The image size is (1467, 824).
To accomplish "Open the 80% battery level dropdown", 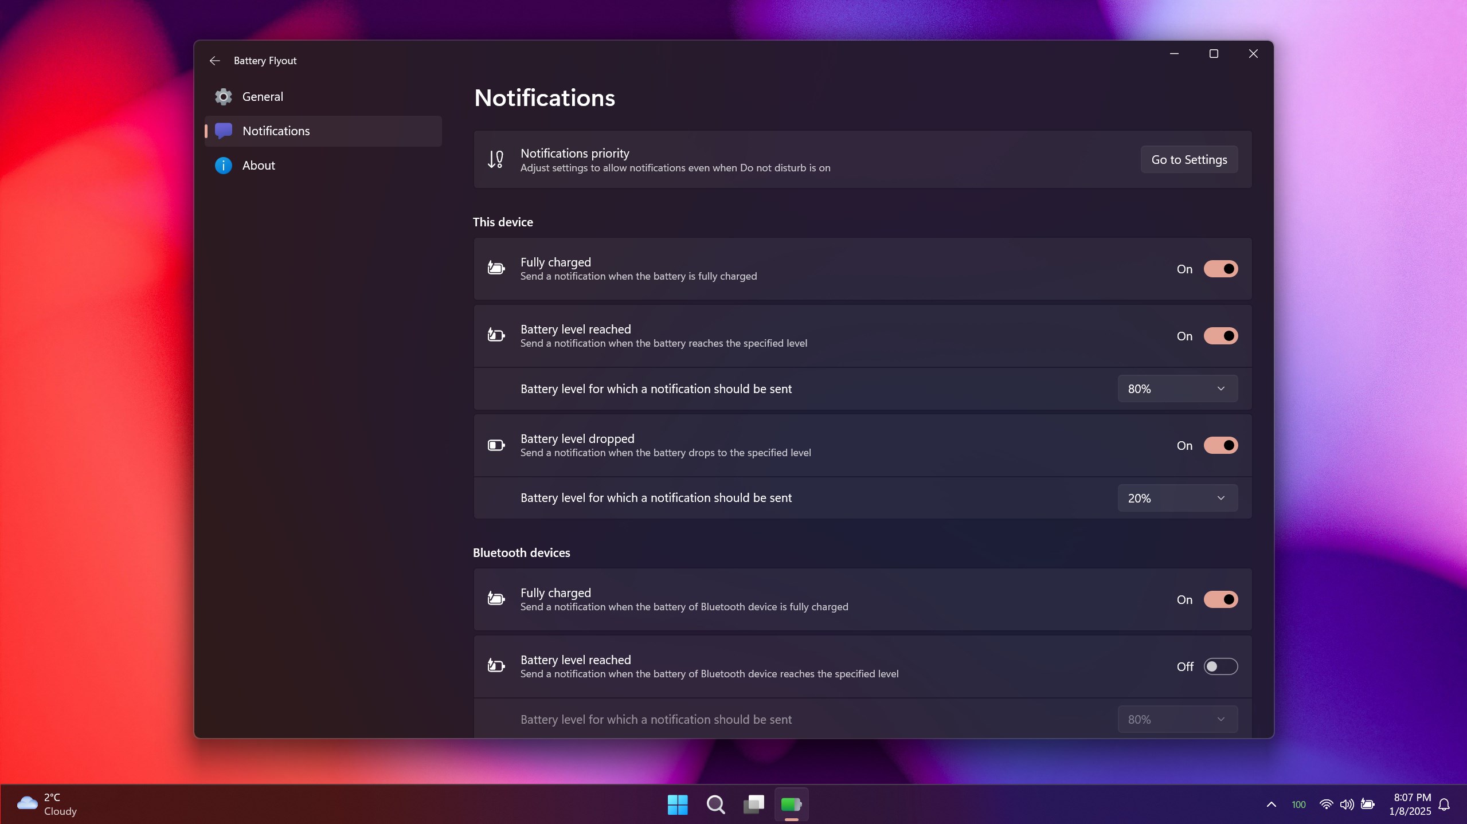I will 1177,389.
